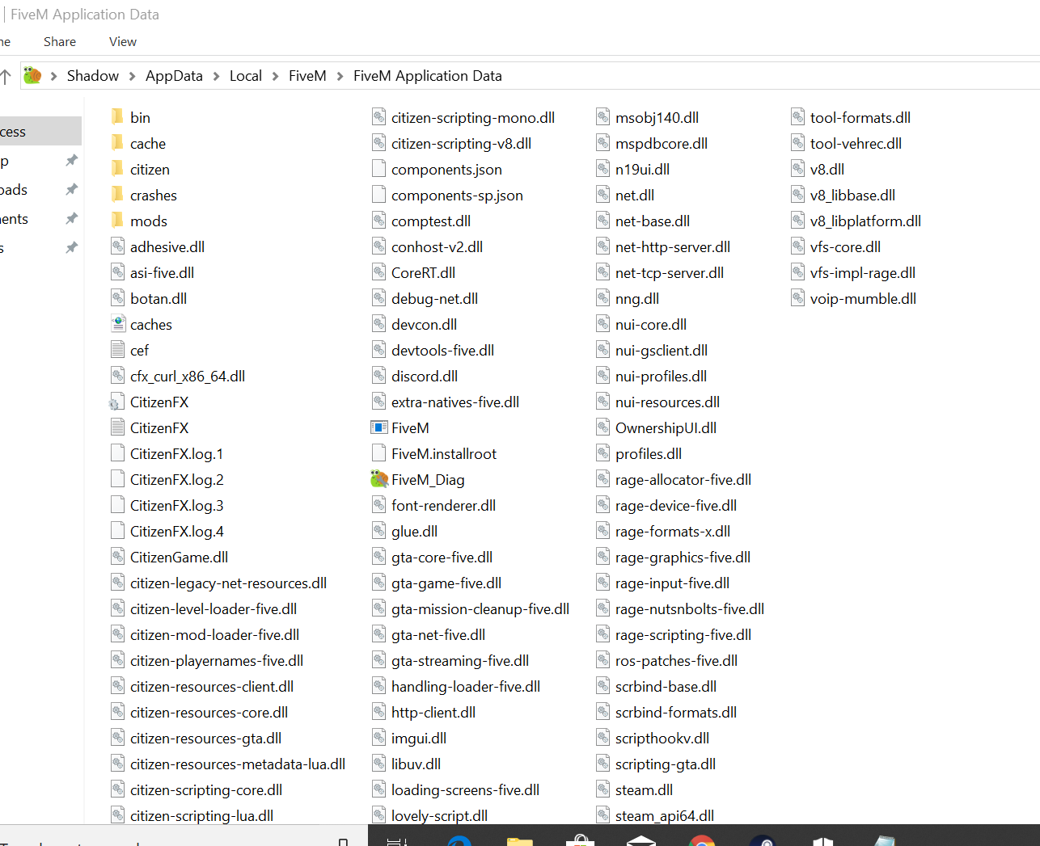The width and height of the screenshot is (1040, 846).
Task: Navigate to FiveM in the address bar
Action: [307, 76]
